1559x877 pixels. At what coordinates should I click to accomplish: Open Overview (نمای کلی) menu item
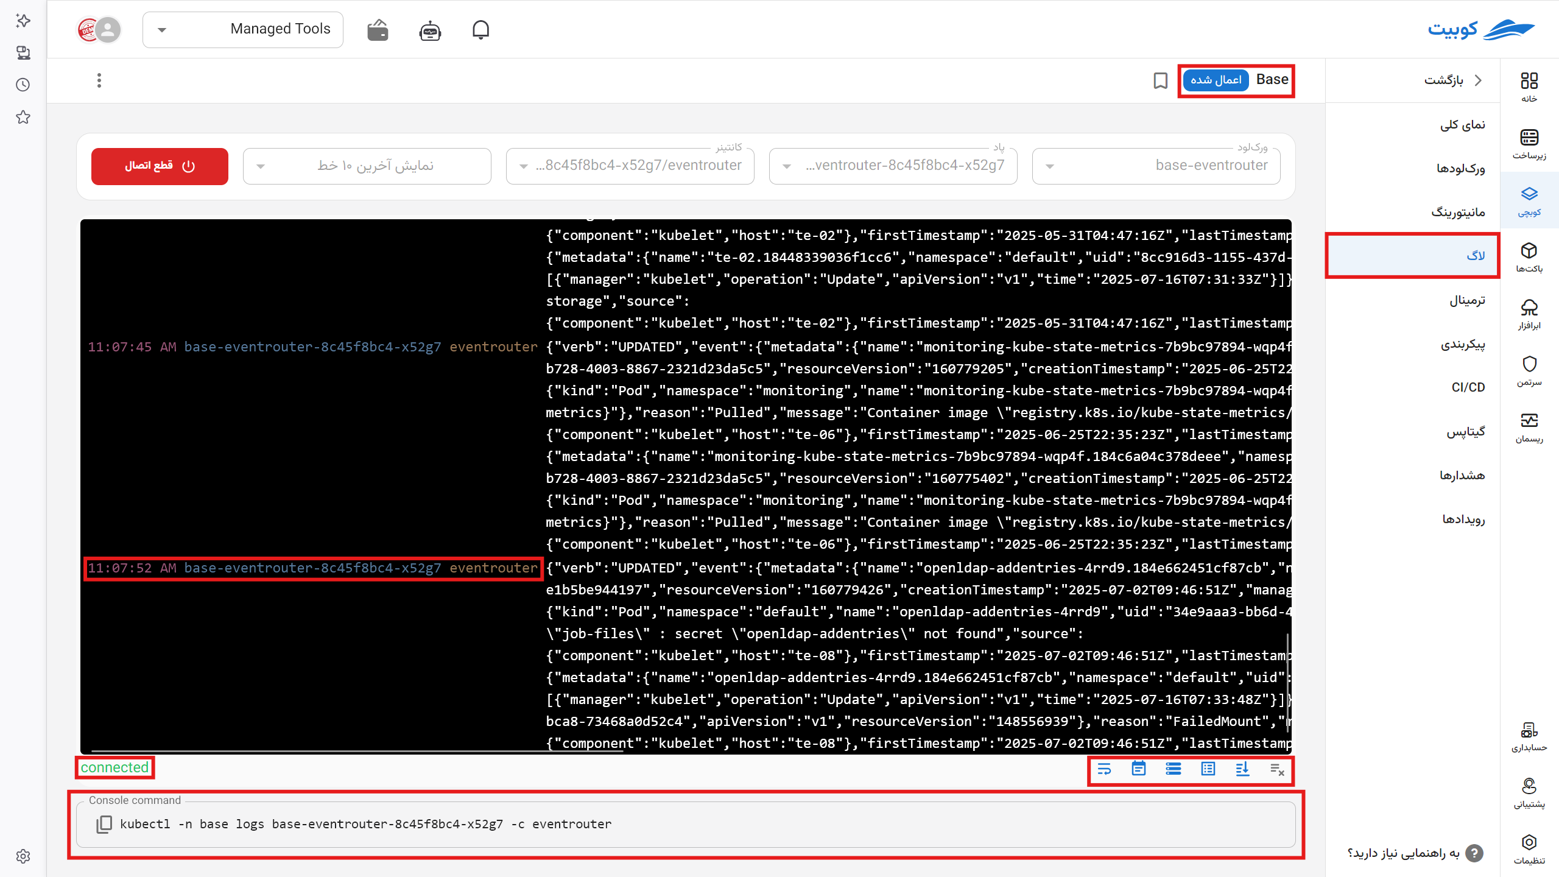click(1413, 125)
